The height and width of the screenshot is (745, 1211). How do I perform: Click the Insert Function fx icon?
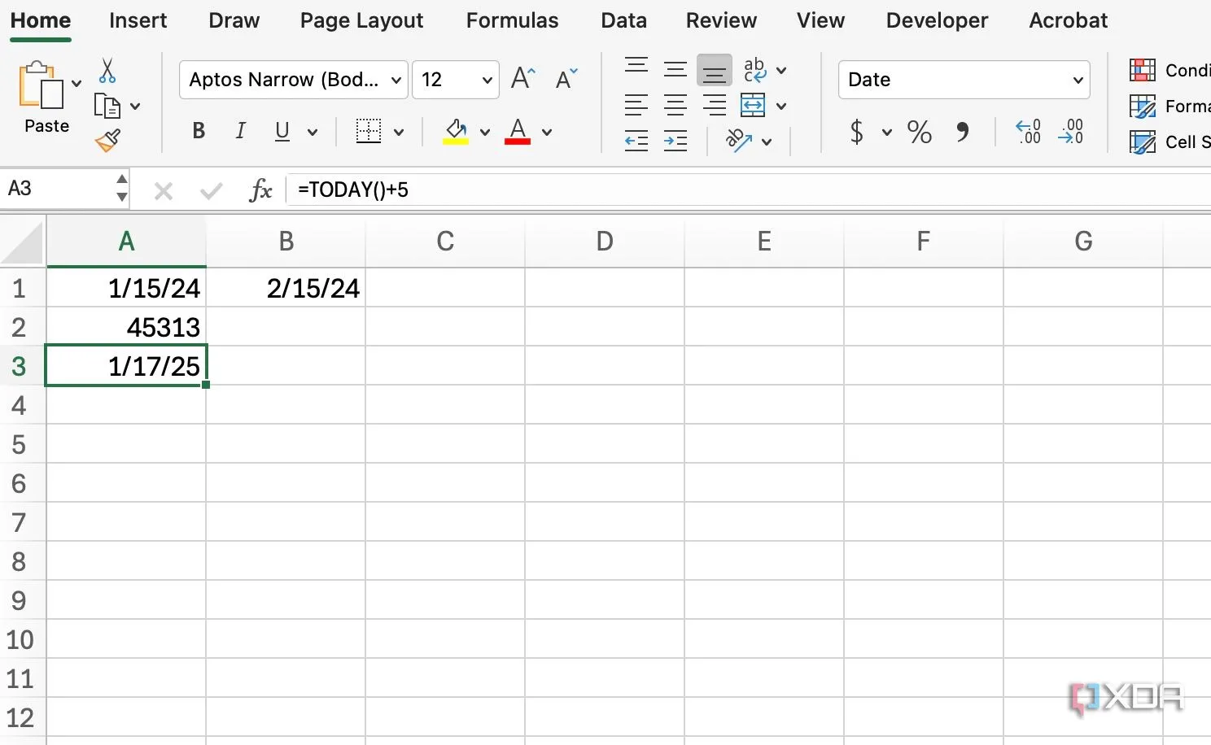(x=260, y=190)
